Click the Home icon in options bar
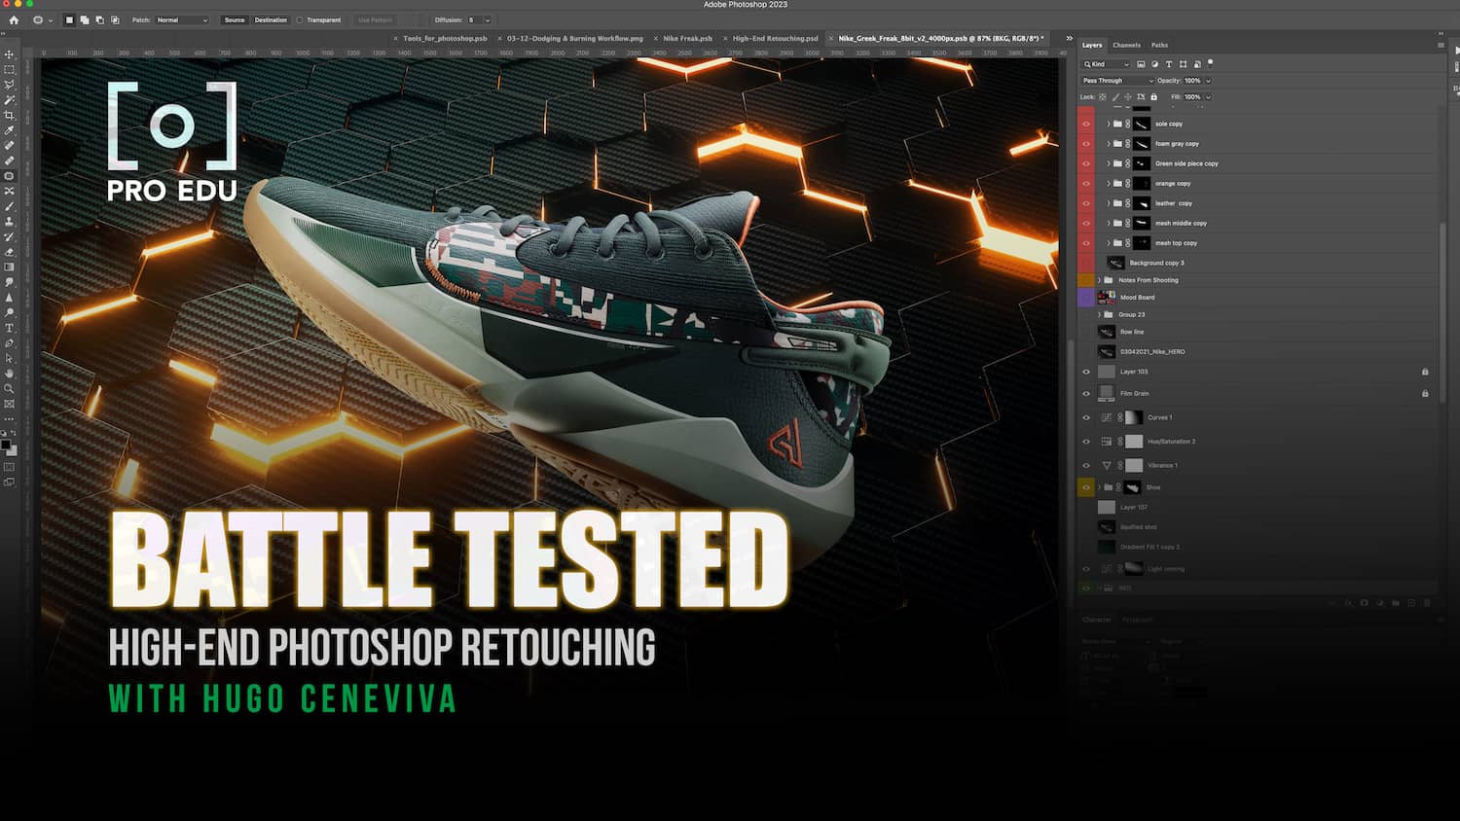Viewport: 1460px width, 821px height. coord(14,19)
